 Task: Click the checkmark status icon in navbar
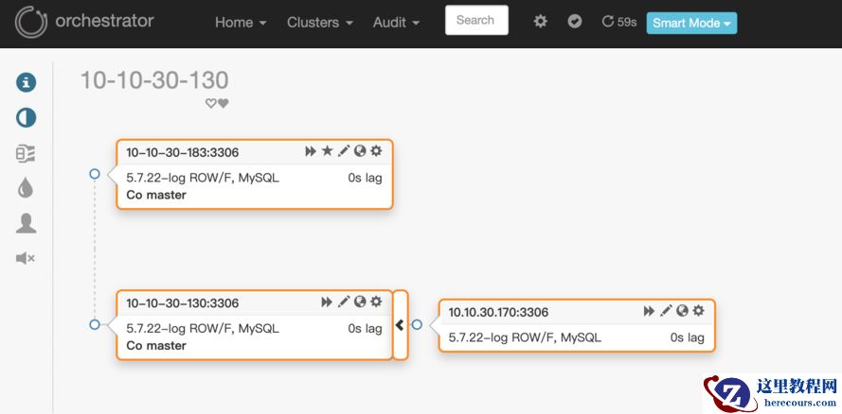tap(575, 22)
